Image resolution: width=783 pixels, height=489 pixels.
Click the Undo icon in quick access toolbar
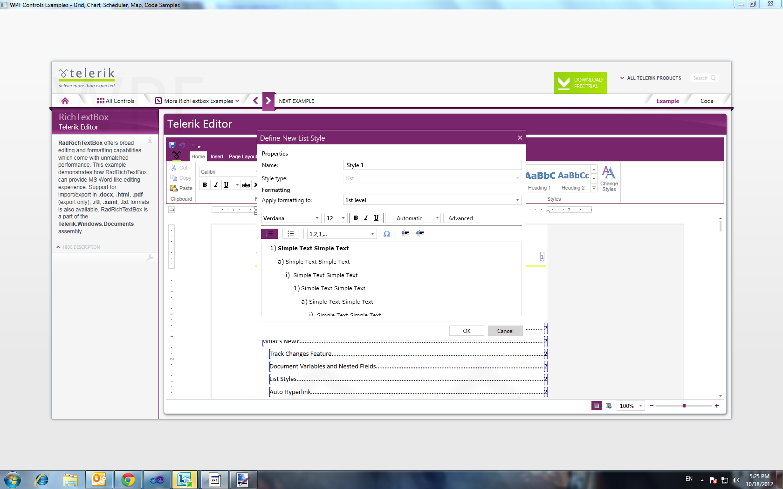click(x=182, y=145)
